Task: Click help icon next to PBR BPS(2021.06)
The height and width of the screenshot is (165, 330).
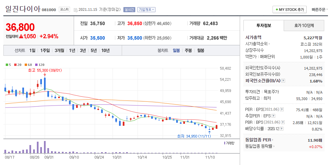Action: 283,122
